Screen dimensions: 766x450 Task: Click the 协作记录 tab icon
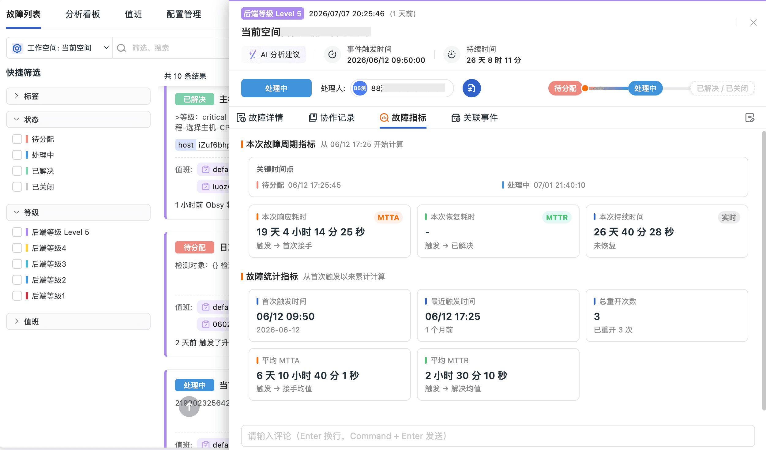click(x=313, y=118)
